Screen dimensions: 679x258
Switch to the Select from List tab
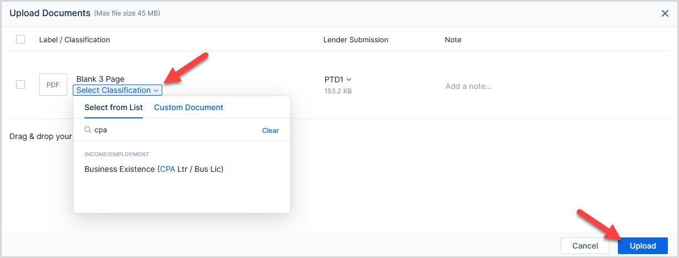click(113, 107)
